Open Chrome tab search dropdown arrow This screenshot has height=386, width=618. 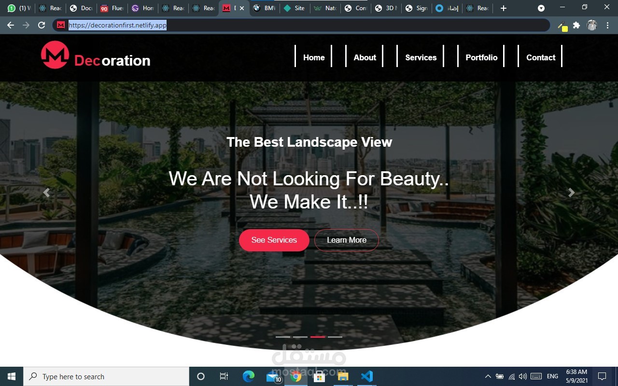[541, 8]
